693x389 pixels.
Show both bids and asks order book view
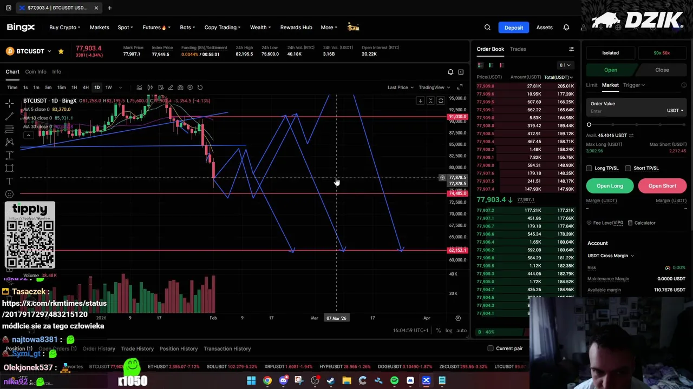pyautogui.click(x=480, y=65)
